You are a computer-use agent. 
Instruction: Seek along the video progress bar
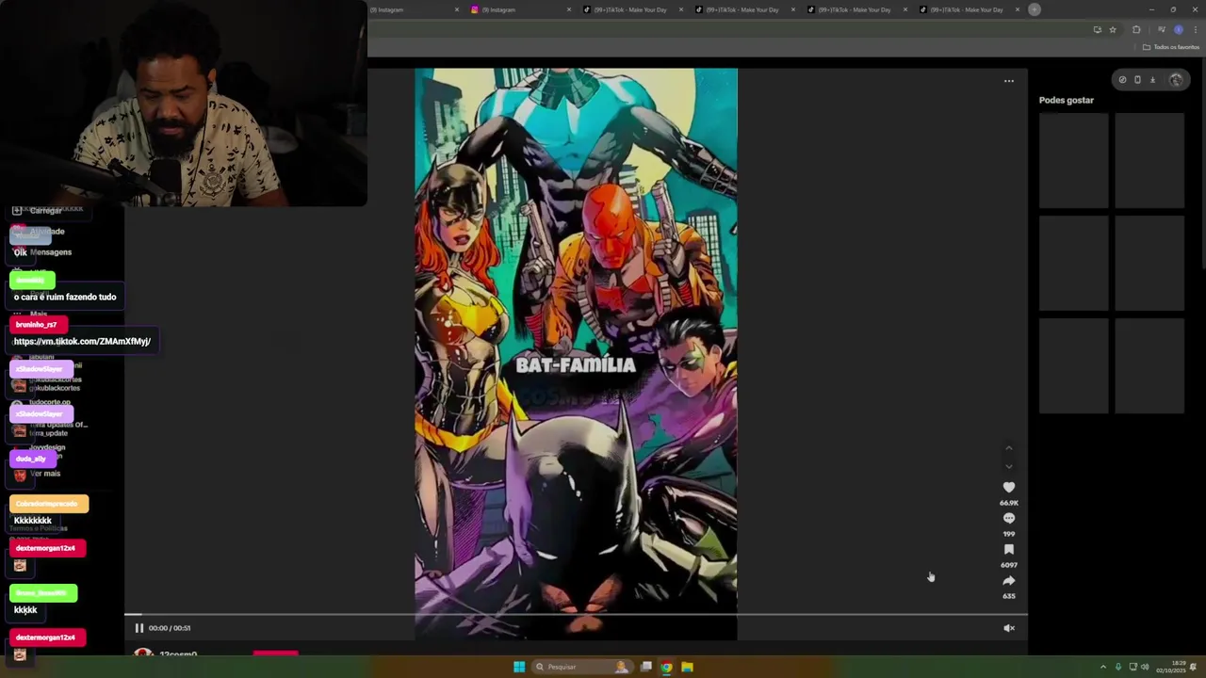click(x=576, y=615)
